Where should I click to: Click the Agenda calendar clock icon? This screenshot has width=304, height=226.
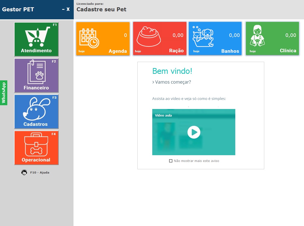pyautogui.click(x=89, y=38)
